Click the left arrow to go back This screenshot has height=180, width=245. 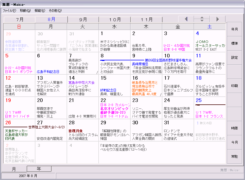(x=186, y=19)
